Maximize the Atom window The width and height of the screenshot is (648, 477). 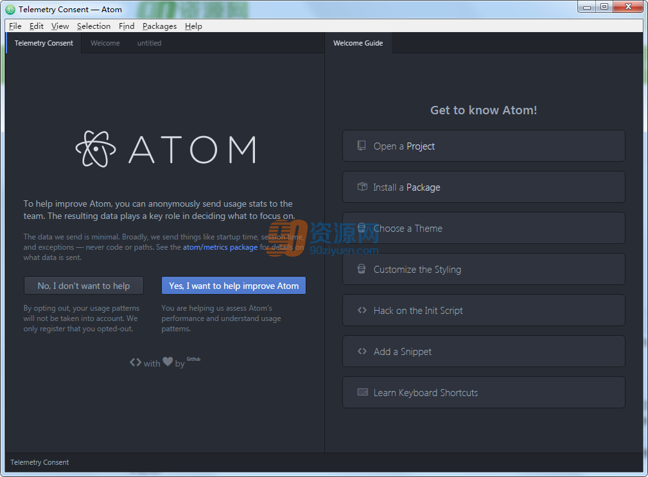(604, 7)
